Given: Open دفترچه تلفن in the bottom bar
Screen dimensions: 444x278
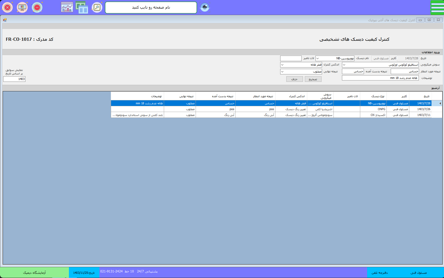Looking at the screenshot, I should (x=379, y=273).
